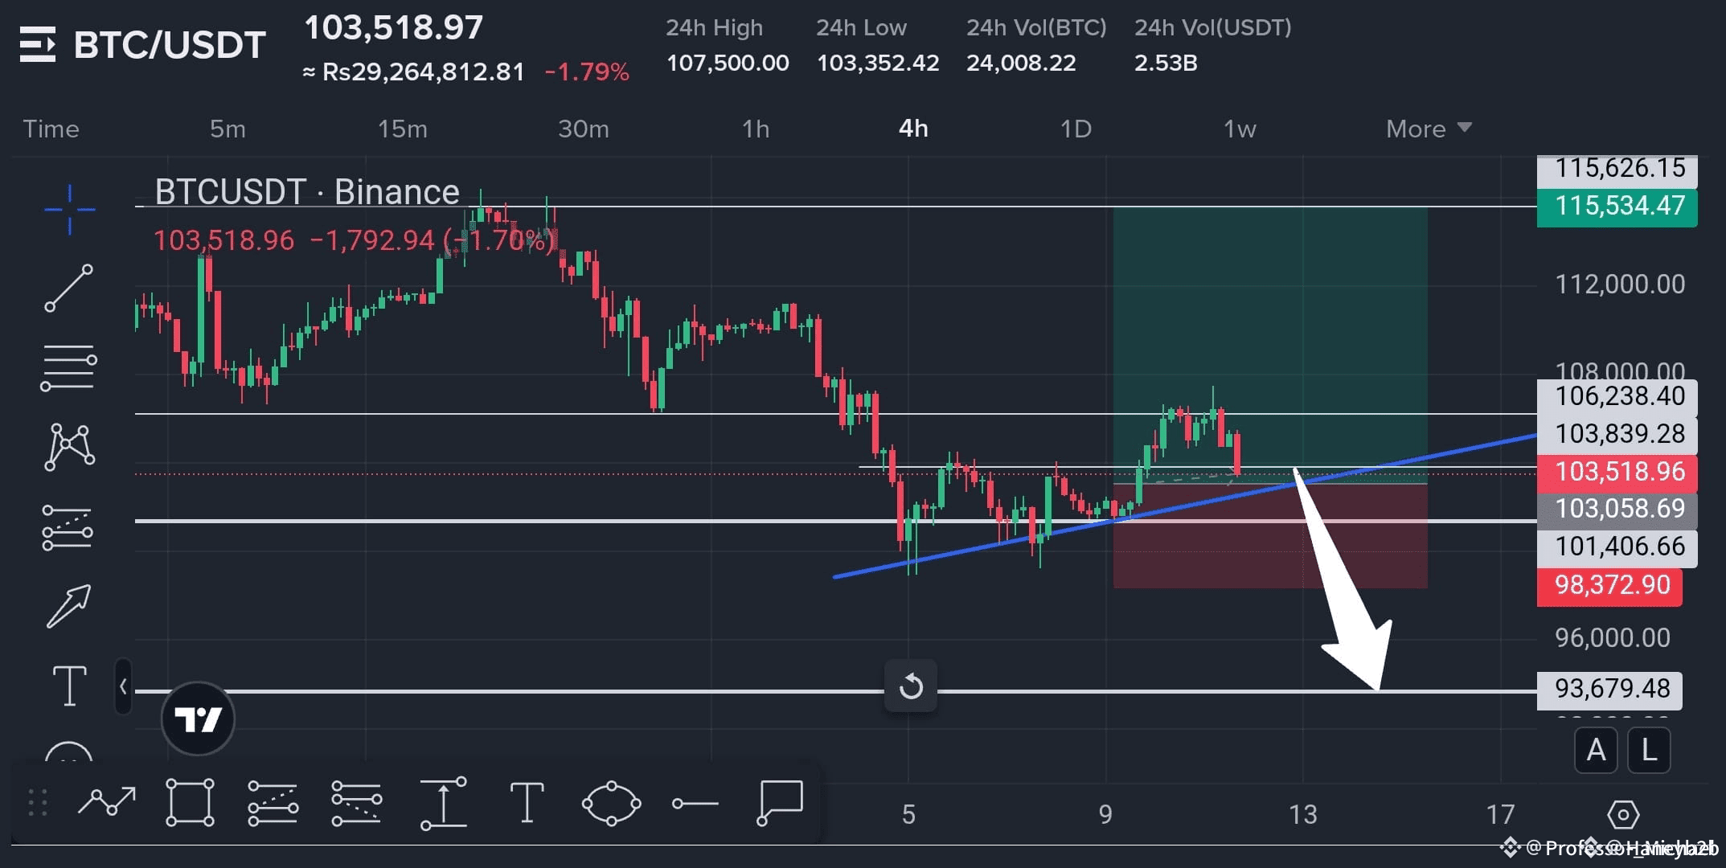The width and height of the screenshot is (1726, 868).
Task: Reset chart view with the circular arrow
Action: (x=911, y=686)
